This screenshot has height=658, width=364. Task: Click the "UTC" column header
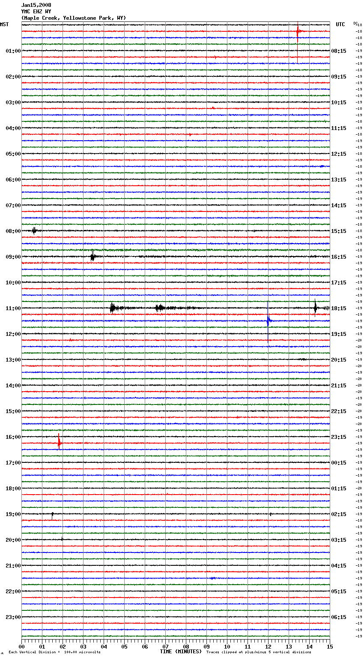[340, 24]
